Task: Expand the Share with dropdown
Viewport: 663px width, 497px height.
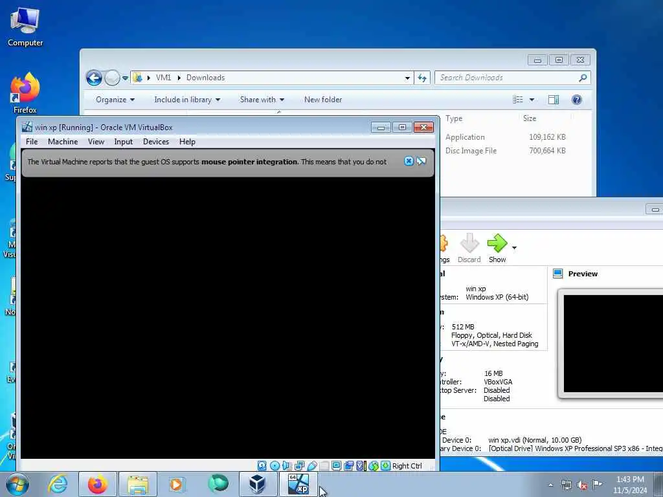Action: coord(262,100)
